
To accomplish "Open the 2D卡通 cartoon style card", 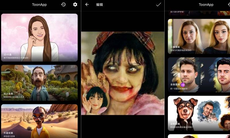I will click(x=39, y=38).
